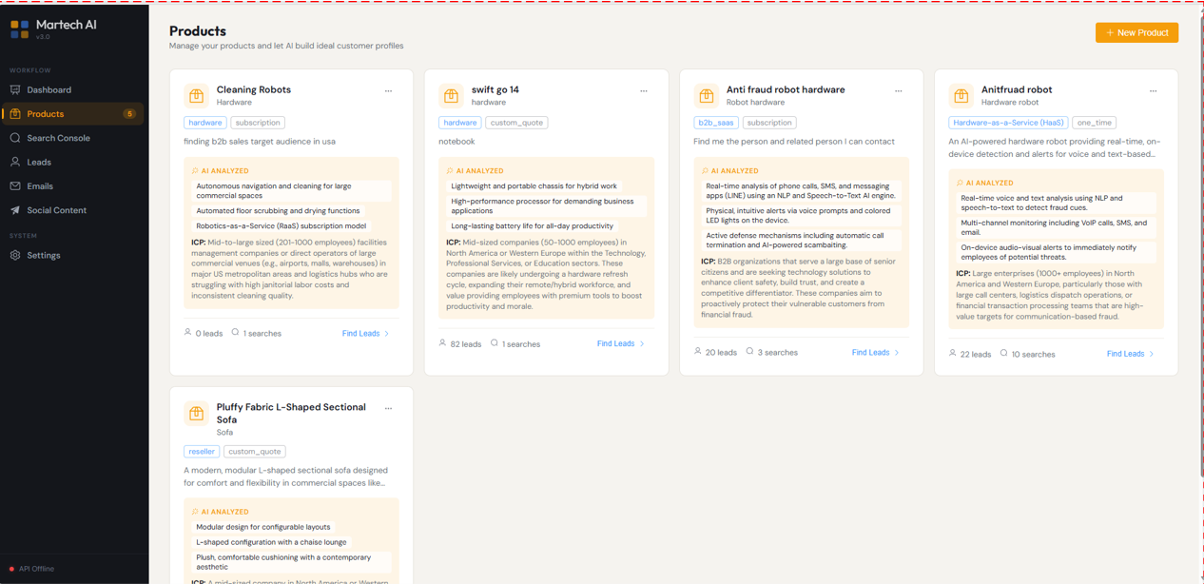Open Pluffy Fabric sofa options menu

(x=388, y=409)
